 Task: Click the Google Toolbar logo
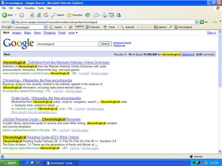tap(7, 27)
